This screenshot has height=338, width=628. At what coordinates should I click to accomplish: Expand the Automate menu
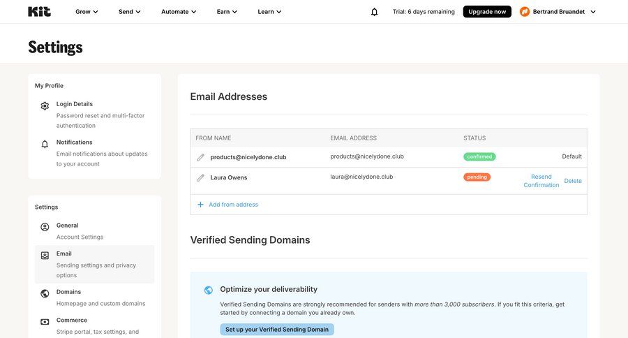click(x=179, y=12)
